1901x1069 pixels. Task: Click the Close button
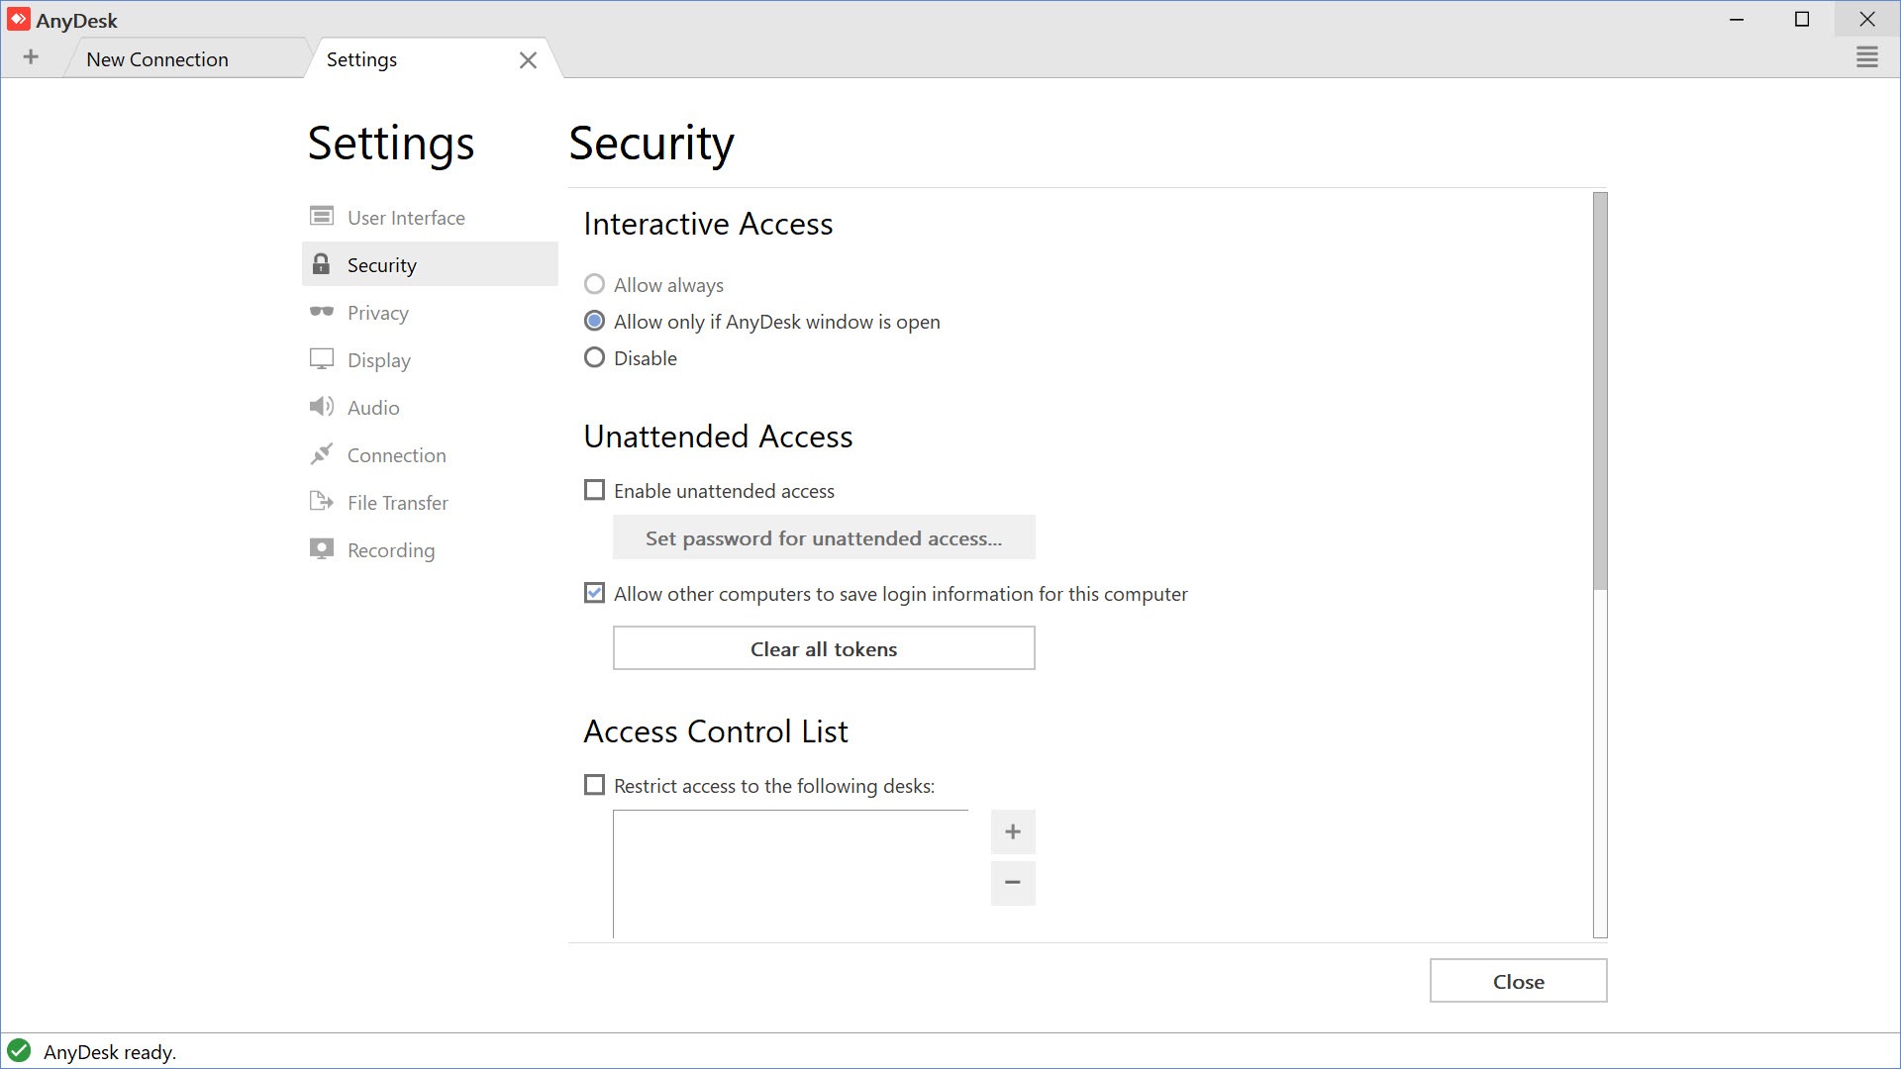coord(1517,981)
